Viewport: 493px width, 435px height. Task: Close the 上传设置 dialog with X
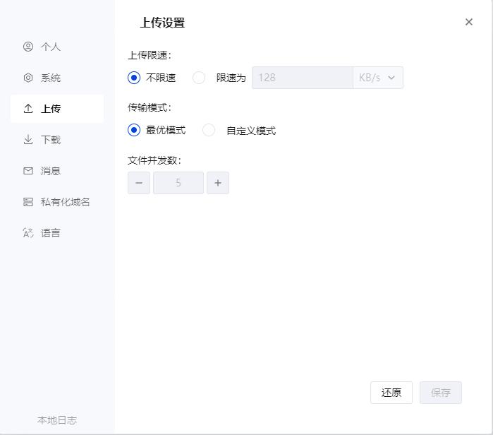(x=469, y=22)
